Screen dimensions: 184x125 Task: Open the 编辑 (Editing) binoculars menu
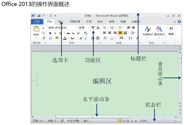click(171, 32)
